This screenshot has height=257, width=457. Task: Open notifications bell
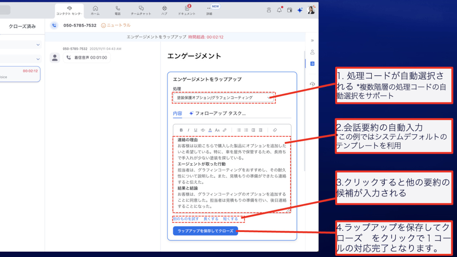click(279, 10)
